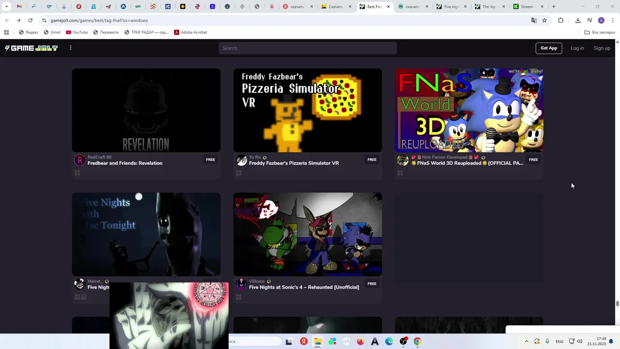Click Nick Person Developed avatar

pos(403,160)
